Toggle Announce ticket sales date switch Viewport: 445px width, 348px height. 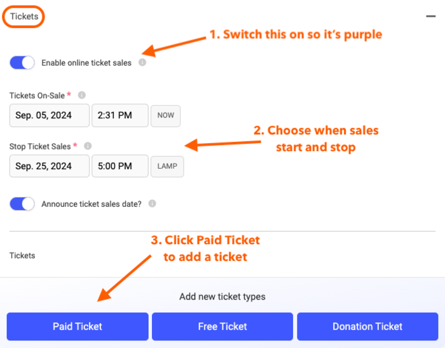(22, 204)
